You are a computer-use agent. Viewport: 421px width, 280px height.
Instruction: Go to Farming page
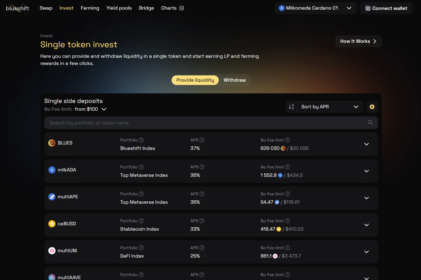[x=90, y=8]
